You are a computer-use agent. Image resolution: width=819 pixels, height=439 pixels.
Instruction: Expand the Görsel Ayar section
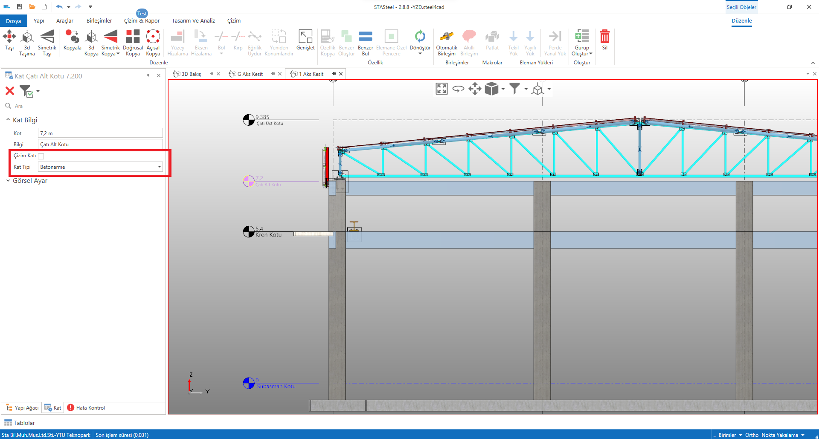coord(30,181)
